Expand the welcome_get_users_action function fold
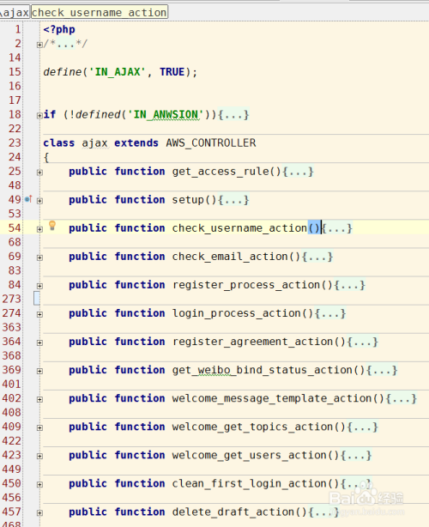429x527 pixels. (x=39, y=456)
